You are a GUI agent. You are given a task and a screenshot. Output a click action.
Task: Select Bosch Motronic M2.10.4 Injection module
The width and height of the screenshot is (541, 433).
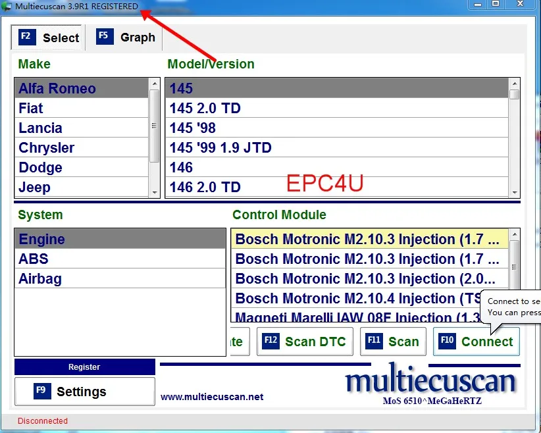pos(356,297)
